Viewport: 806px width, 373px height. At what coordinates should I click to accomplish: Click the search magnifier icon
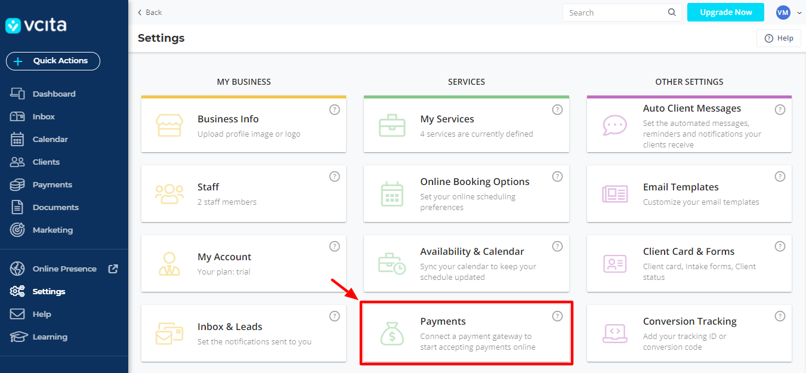(672, 13)
